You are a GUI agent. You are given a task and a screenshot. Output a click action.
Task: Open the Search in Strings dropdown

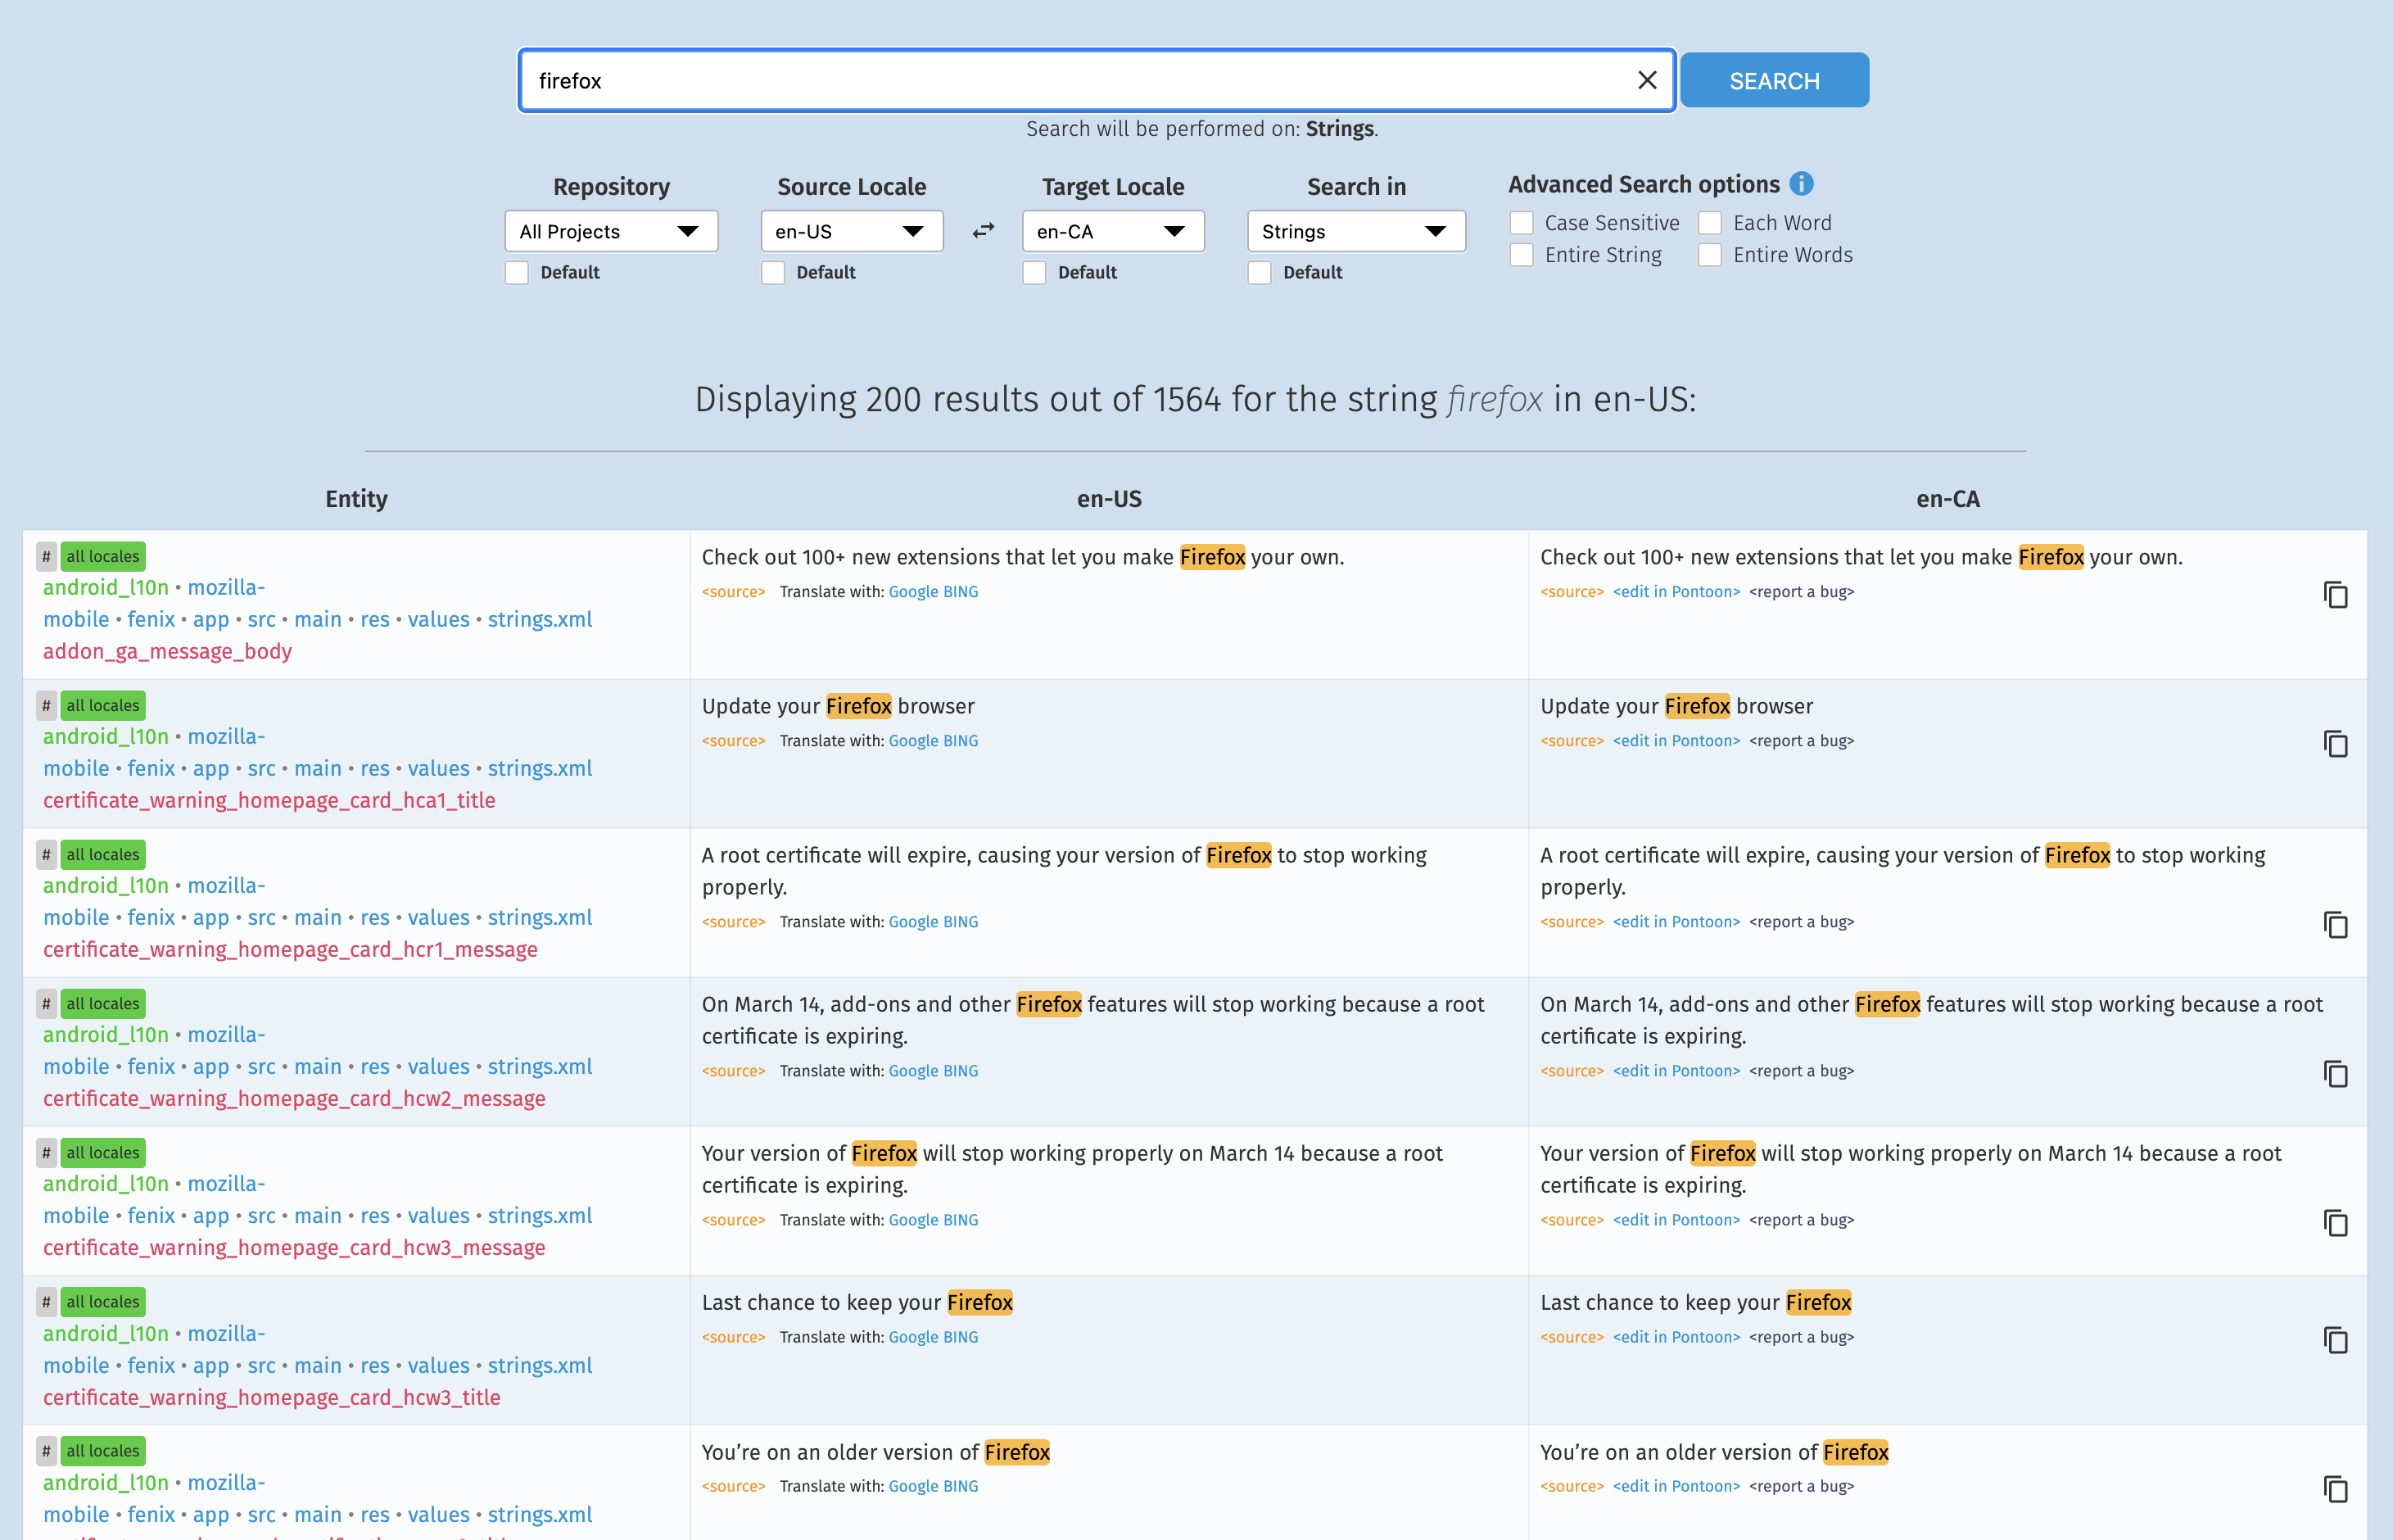click(1355, 232)
